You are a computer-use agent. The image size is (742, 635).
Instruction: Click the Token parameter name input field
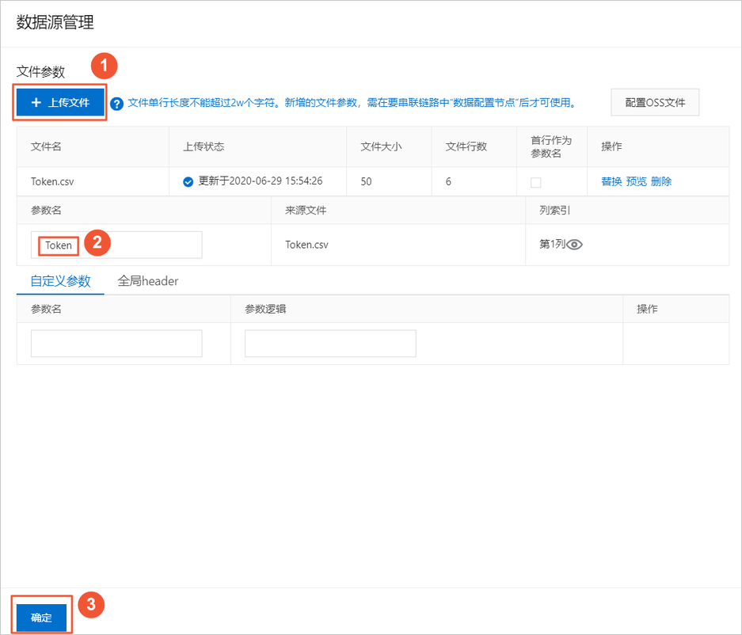click(116, 245)
